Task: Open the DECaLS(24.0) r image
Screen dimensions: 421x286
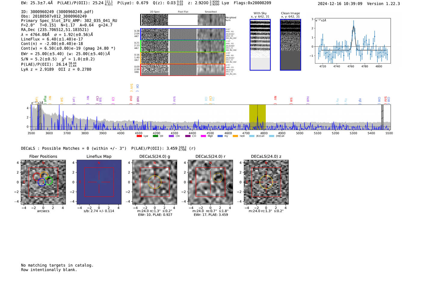Action: tap(210, 182)
